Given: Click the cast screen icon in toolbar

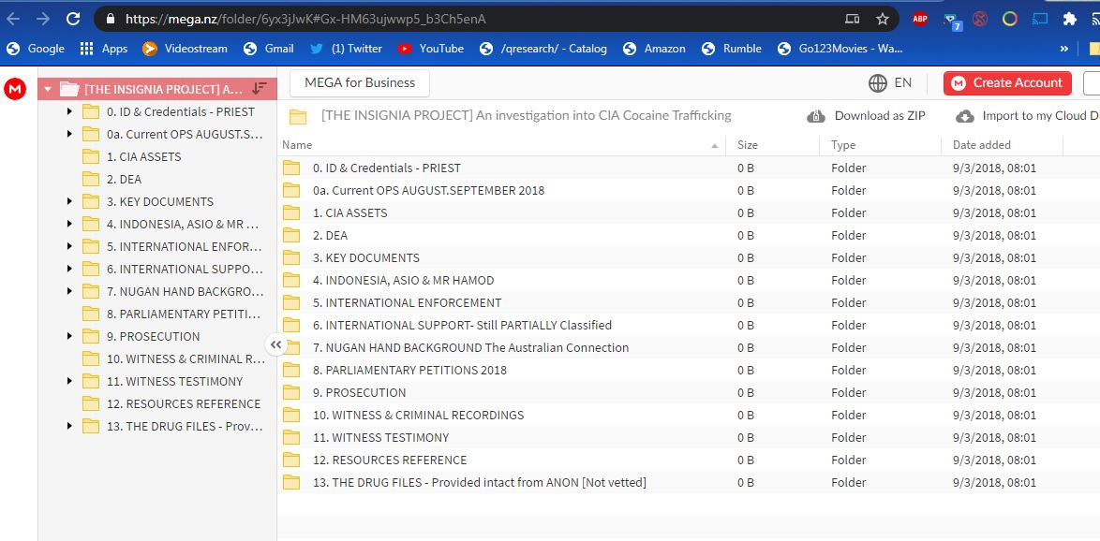Looking at the screenshot, I should click(x=1040, y=19).
